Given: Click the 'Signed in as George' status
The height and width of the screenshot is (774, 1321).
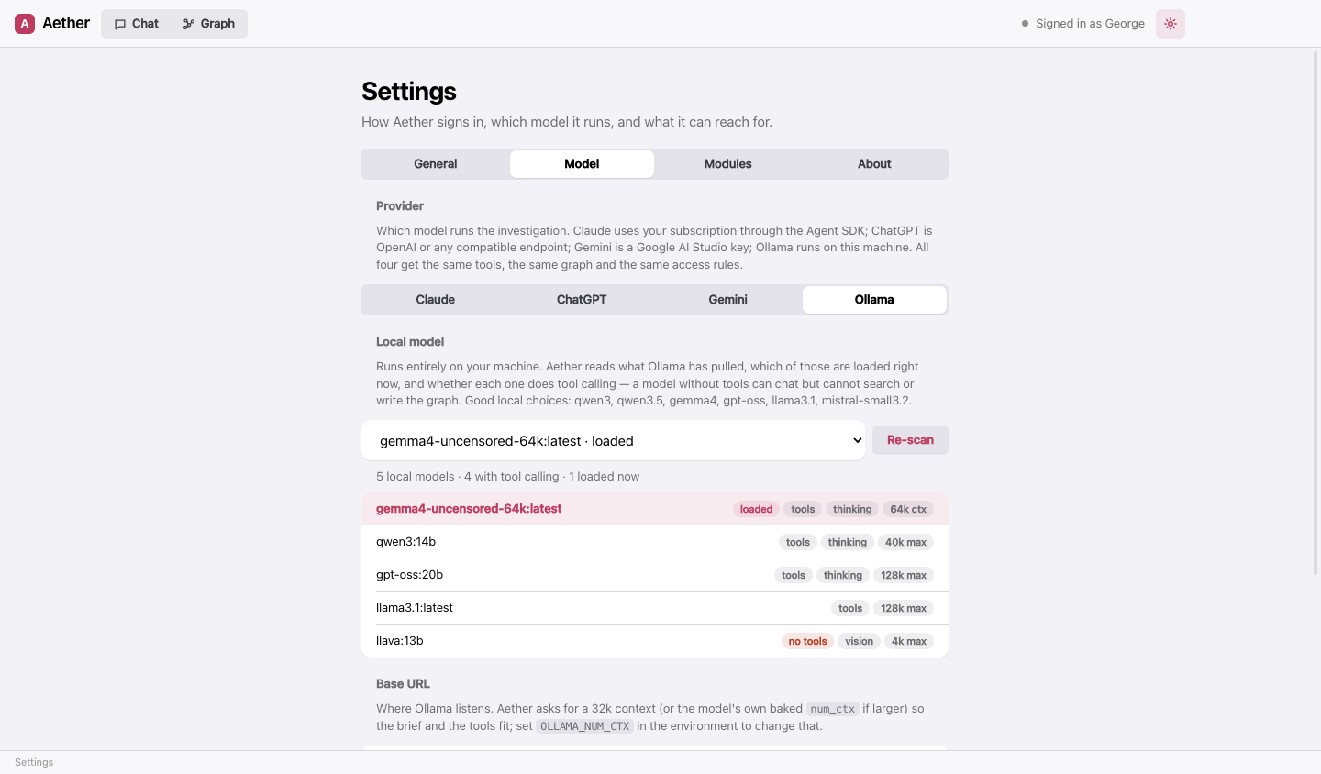Looking at the screenshot, I should 1083,24.
